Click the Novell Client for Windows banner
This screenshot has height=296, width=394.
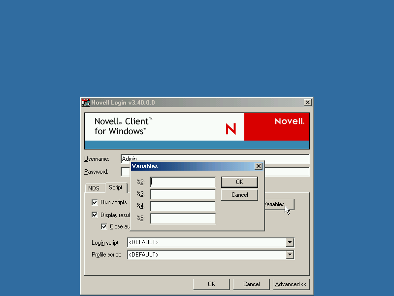coord(197,131)
